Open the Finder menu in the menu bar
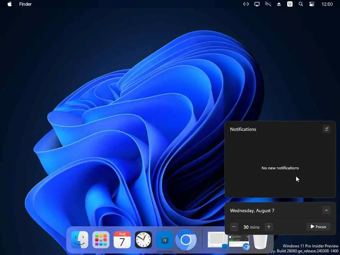Viewport: 340px width, 255px height. [x=25, y=4]
